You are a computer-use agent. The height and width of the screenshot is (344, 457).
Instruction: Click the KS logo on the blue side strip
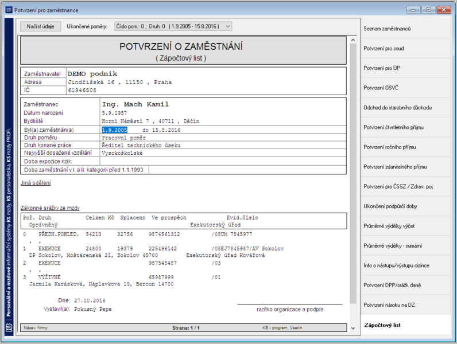pyautogui.click(x=9, y=328)
